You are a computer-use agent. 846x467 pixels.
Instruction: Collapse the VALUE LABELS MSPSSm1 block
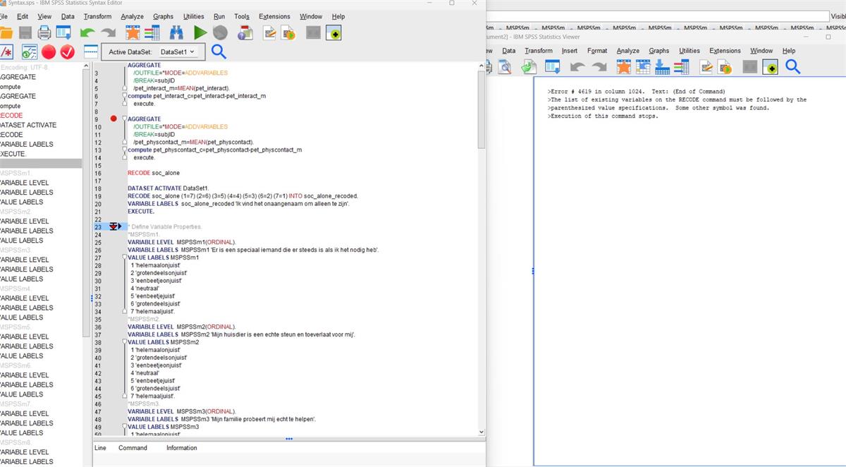coord(124,257)
